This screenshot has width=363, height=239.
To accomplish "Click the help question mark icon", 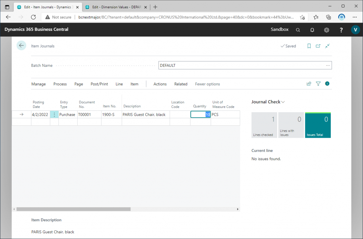I will (x=341, y=30).
